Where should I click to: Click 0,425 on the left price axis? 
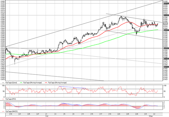tap(3, 80)
